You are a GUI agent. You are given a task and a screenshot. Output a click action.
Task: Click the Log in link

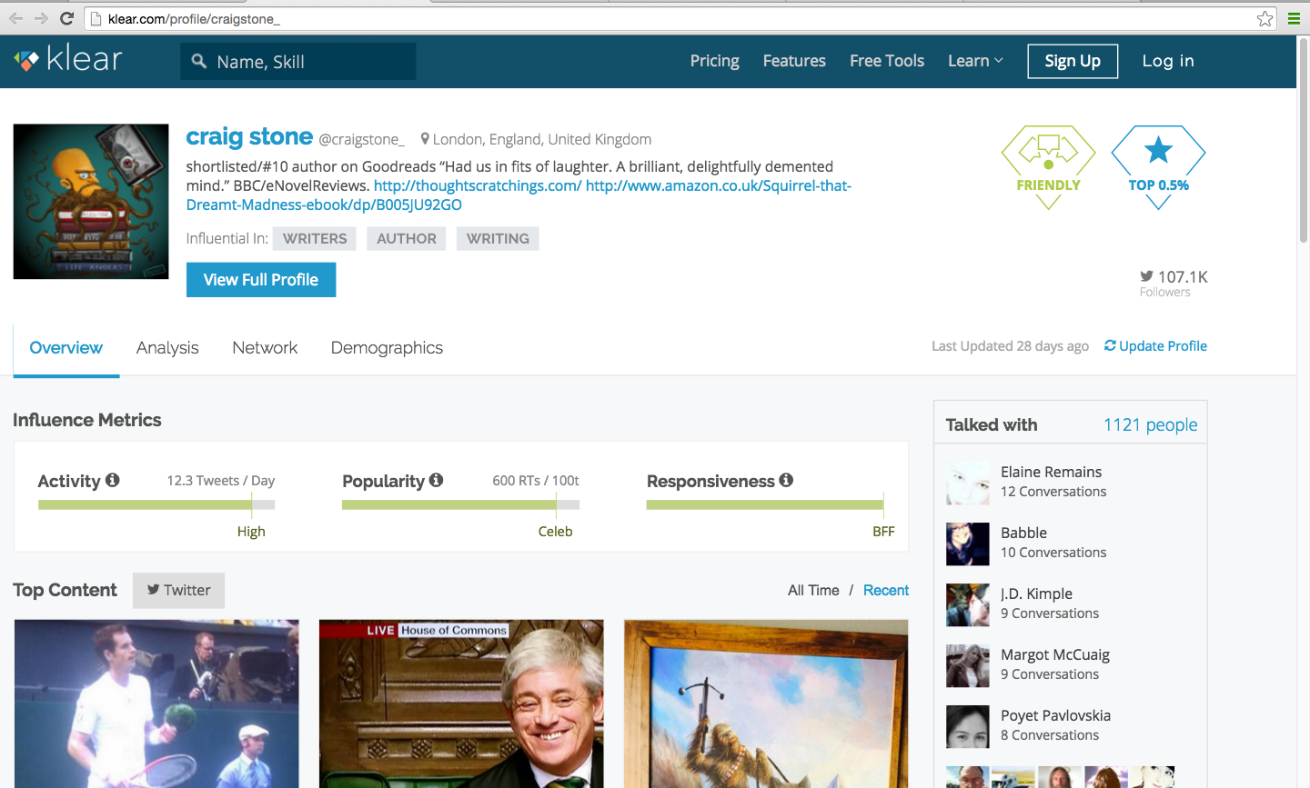(x=1168, y=61)
